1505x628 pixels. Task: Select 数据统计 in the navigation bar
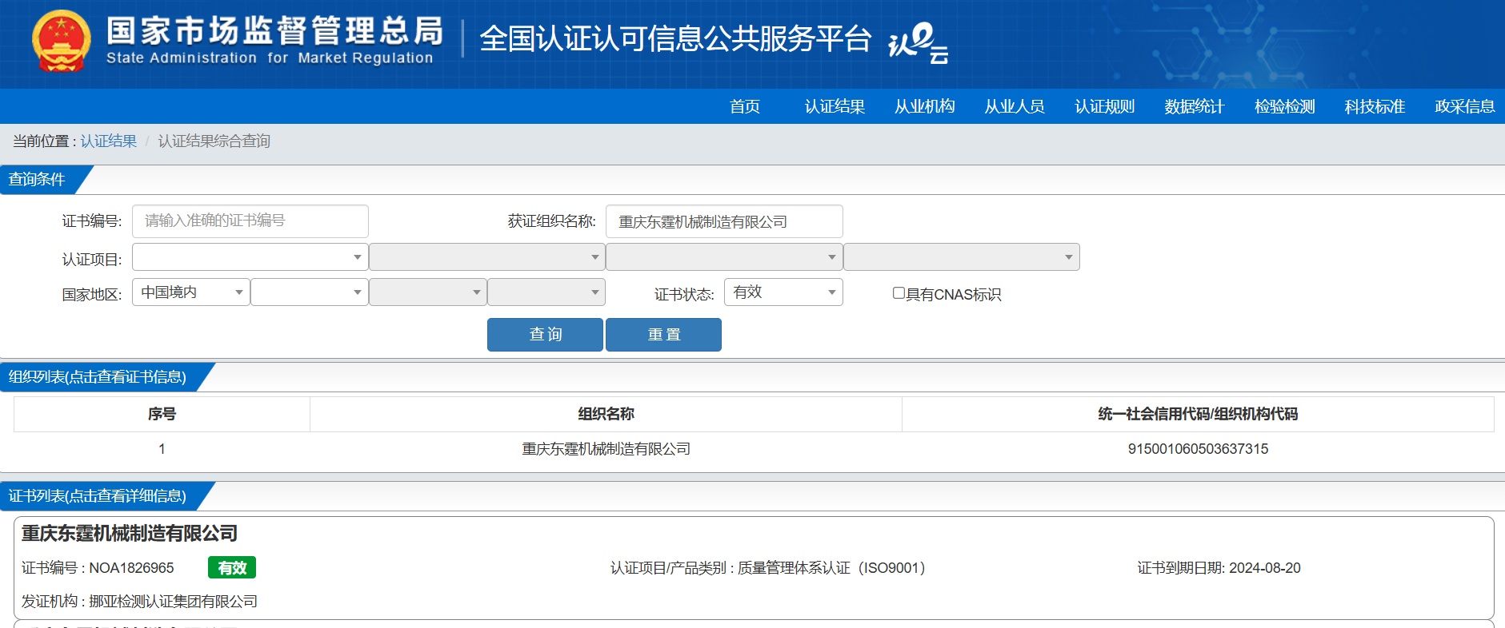point(1195,106)
